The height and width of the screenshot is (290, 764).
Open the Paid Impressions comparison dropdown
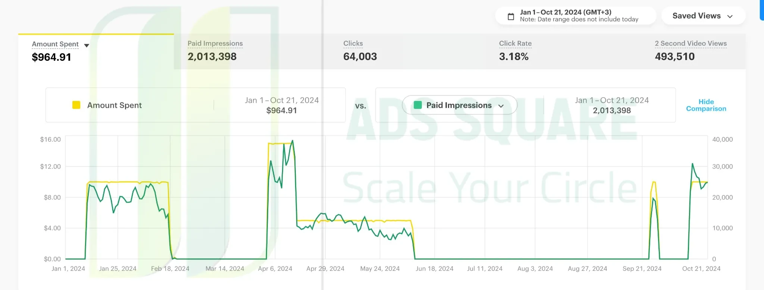pos(460,105)
